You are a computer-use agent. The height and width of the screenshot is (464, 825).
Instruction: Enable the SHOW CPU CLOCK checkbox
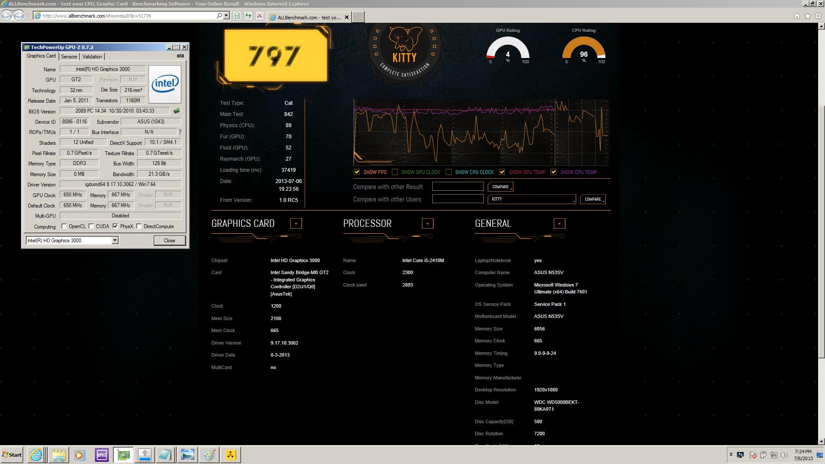point(449,172)
